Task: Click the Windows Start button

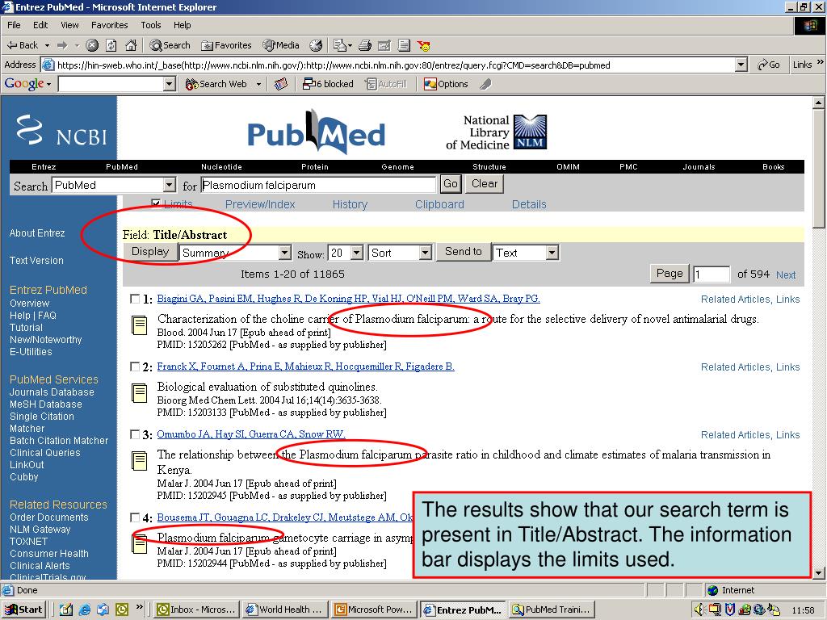Action: 24,610
